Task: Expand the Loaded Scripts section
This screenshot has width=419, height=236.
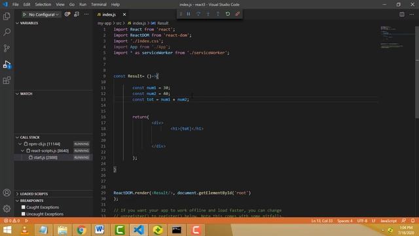Action: click(x=54, y=194)
